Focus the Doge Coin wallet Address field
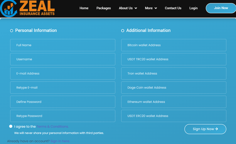This screenshot has width=236, height=144. (174, 88)
